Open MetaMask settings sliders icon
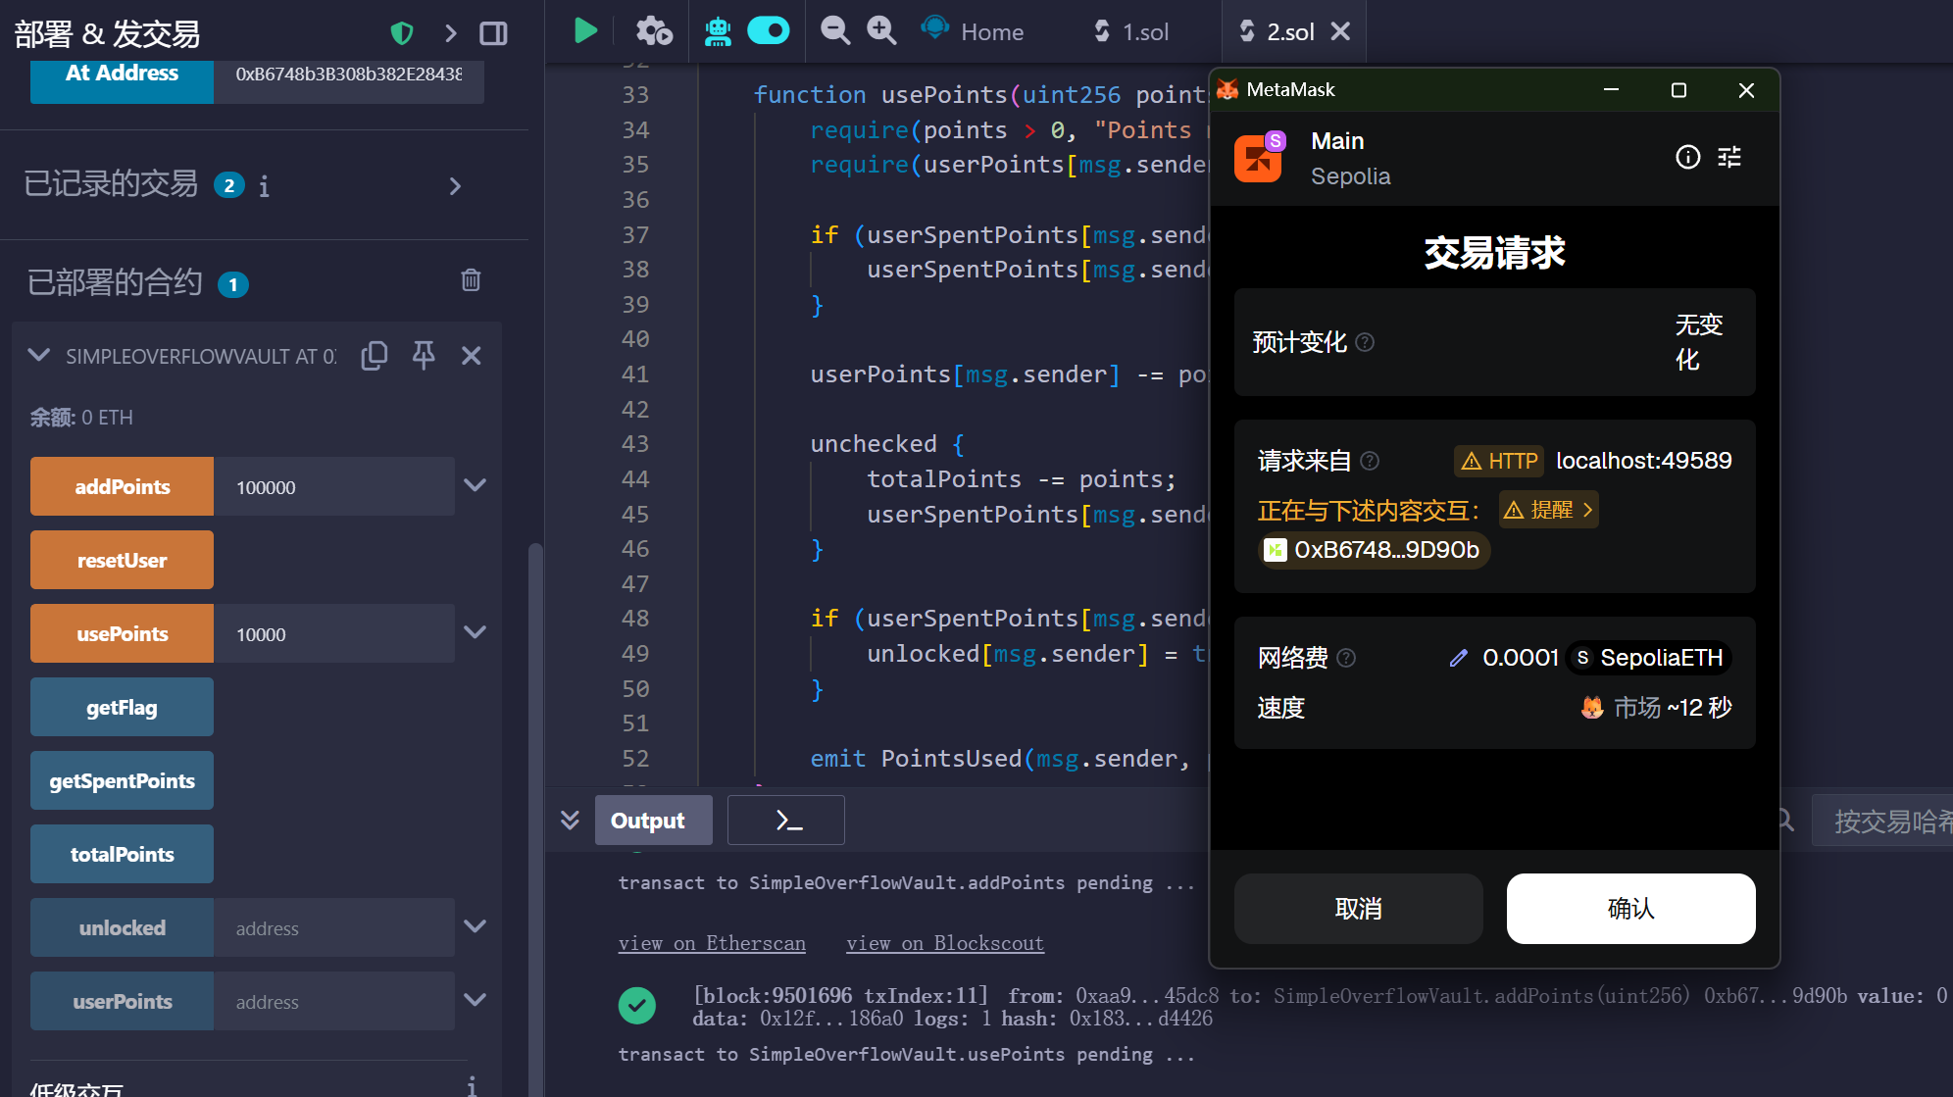1953x1097 pixels. [1729, 157]
